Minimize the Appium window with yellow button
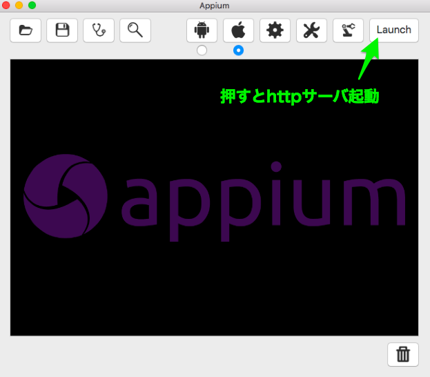Image resolution: width=430 pixels, height=377 pixels. 19,6
